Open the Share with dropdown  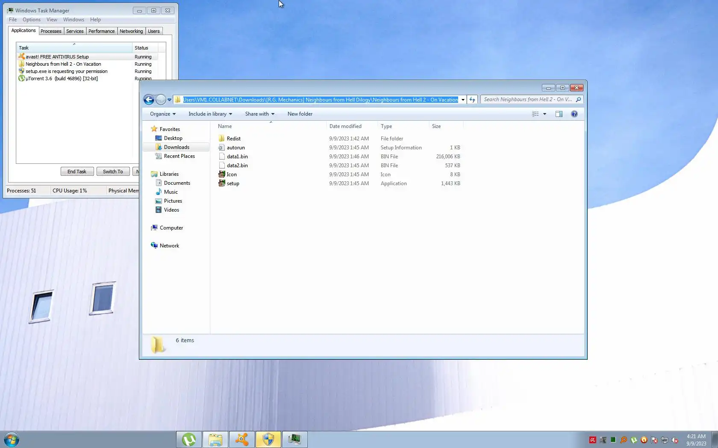pyautogui.click(x=260, y=114)
